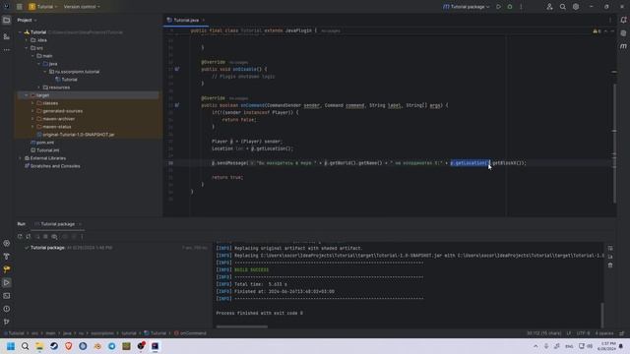
Task: Click the 4 spaces indent setting in status bar
Action: coord(604,333)
